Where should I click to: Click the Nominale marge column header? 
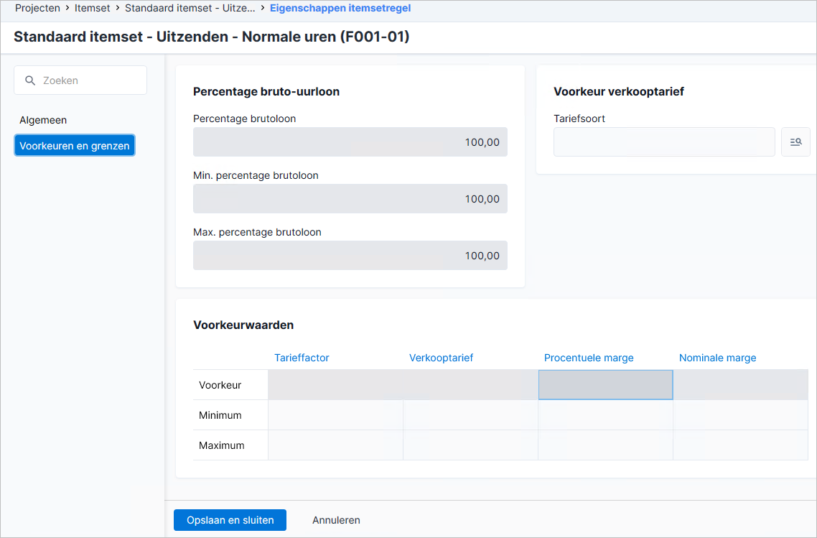pos(717,358)
